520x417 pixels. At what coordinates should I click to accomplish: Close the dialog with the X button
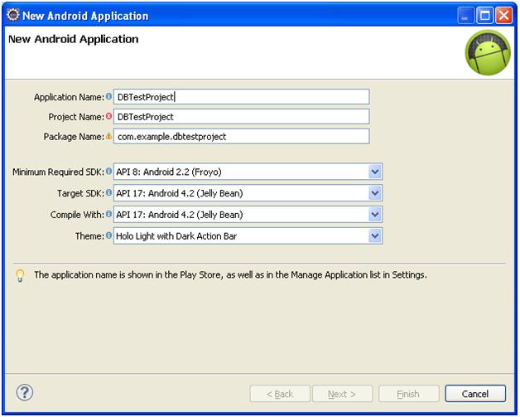coord(503,15)
